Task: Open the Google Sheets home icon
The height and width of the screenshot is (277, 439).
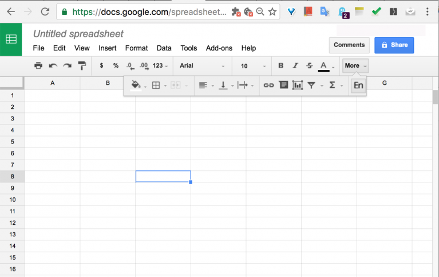Action: point(11,40)
